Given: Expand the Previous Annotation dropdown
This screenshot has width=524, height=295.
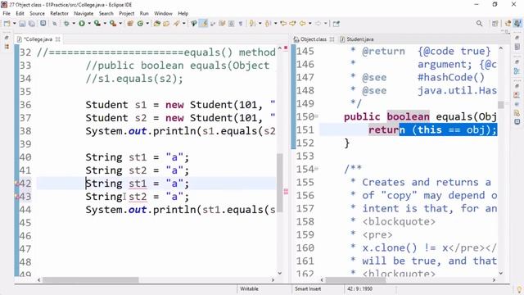Looking at the screenshot, I should (x=275, y=24).
